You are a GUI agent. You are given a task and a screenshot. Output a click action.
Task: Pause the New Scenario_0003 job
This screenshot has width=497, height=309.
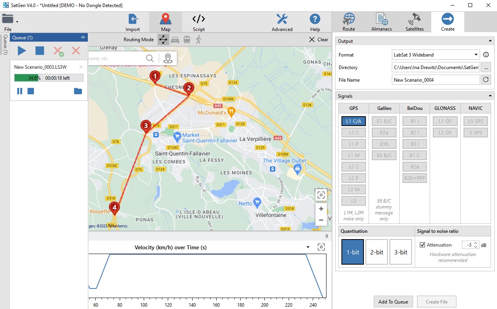(20, 91)
